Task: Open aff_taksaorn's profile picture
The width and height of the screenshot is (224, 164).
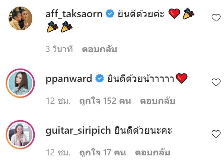Action: 20,18
